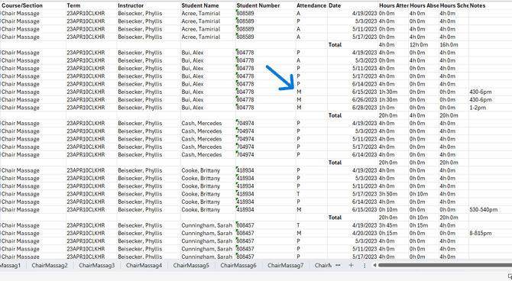Click Cooke's 0h 10m absent cell on 5/17/2023

click(x=424, y=194)
